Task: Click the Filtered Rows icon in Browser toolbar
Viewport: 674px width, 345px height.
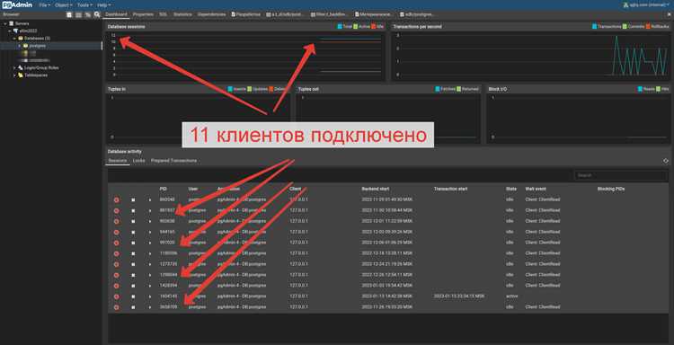Action: [x=88, y=14]
